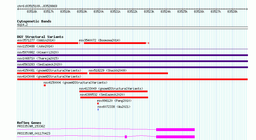
Task: Open the nsv518229 (Shaikh2009) label
Action: (x=108, y=70)
